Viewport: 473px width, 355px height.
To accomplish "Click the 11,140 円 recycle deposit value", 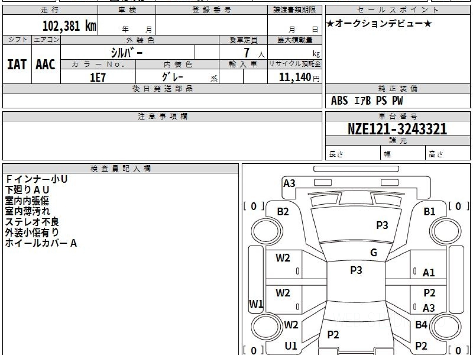I will [x=300, y=77].
